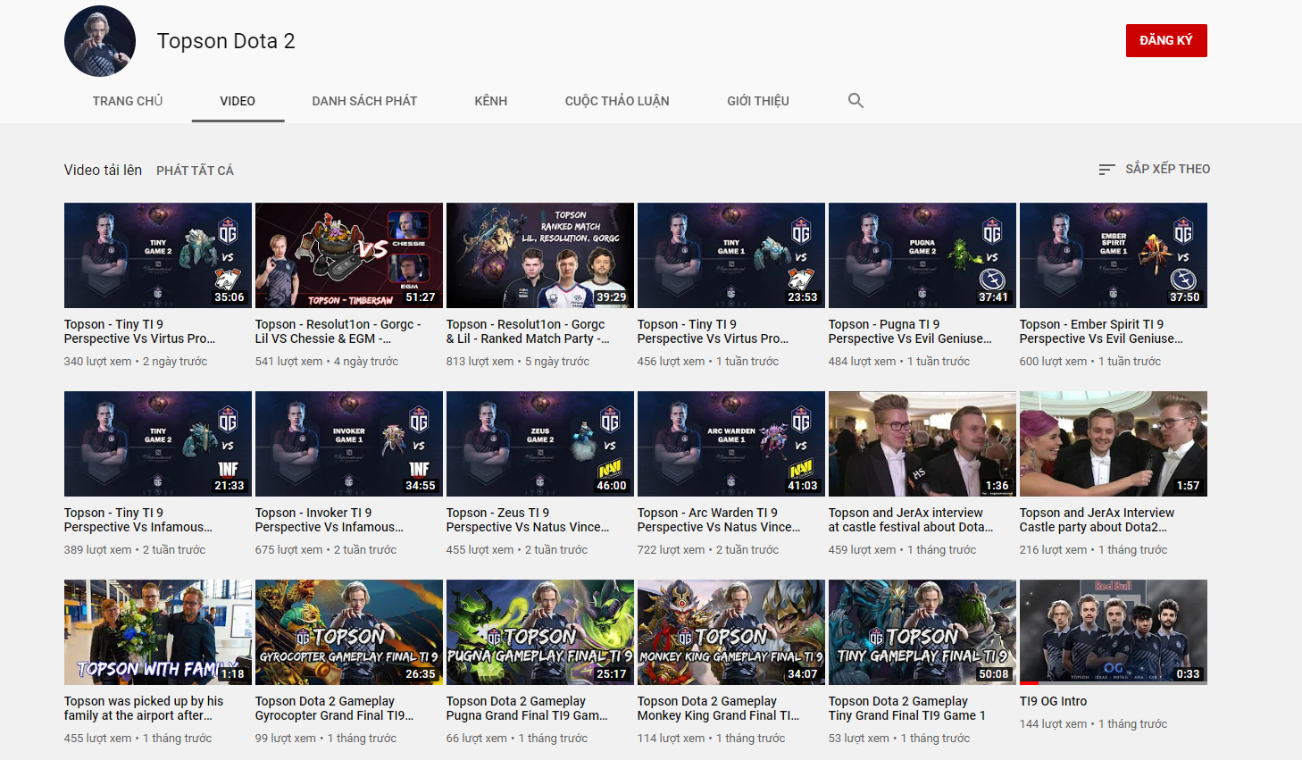Open the 'TI9 OG Intro' title link
1302x760 pixels.
coord(1054,701)
